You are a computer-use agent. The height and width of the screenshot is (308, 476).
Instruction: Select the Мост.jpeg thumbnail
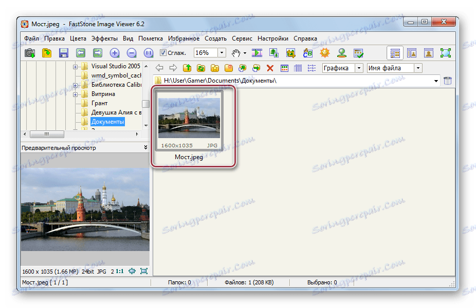click(189, 120)
